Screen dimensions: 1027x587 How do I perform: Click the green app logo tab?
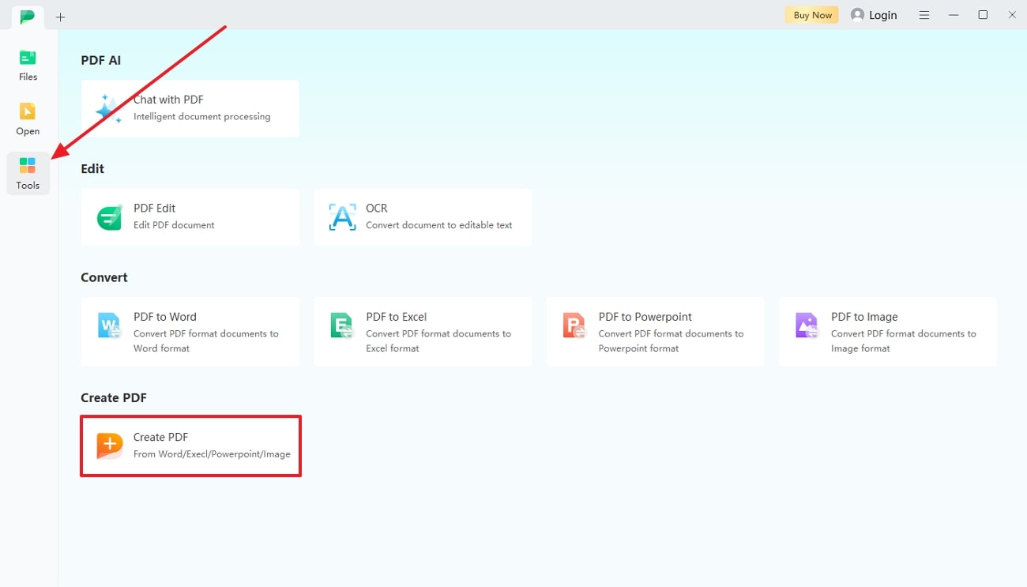(28, 16)
